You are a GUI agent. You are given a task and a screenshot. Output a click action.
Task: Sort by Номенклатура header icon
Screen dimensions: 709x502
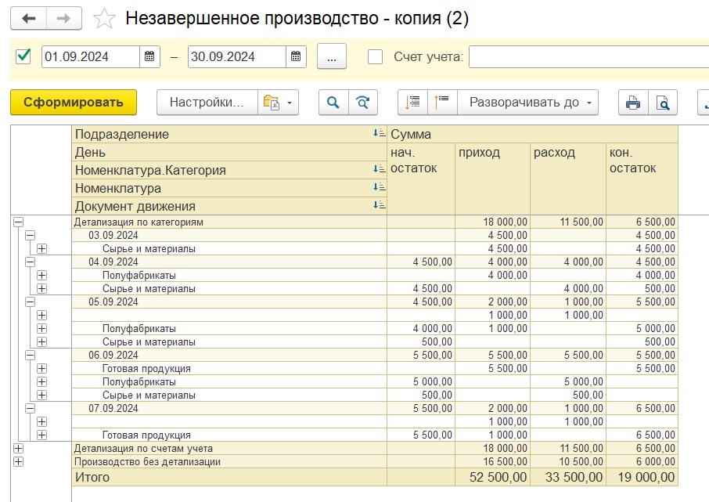click(379, 186)
